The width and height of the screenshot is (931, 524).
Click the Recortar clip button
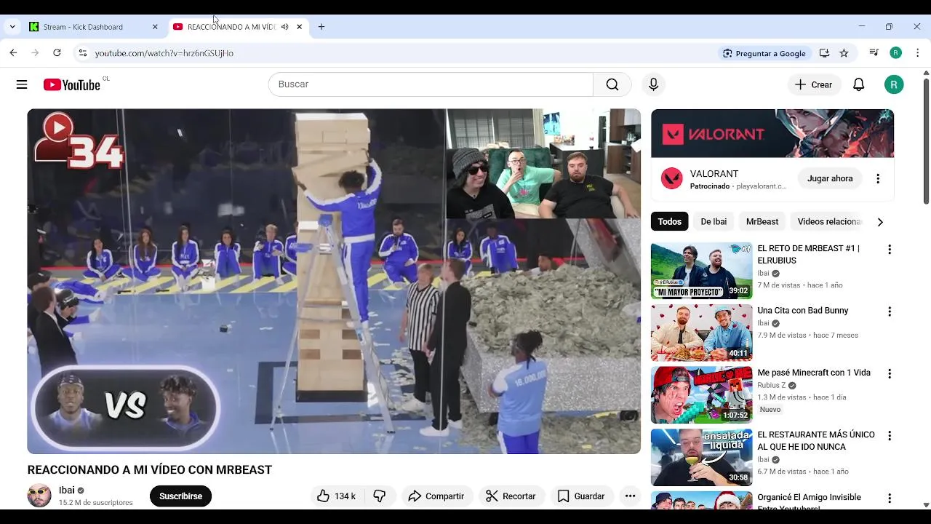[x=511, y=496]
